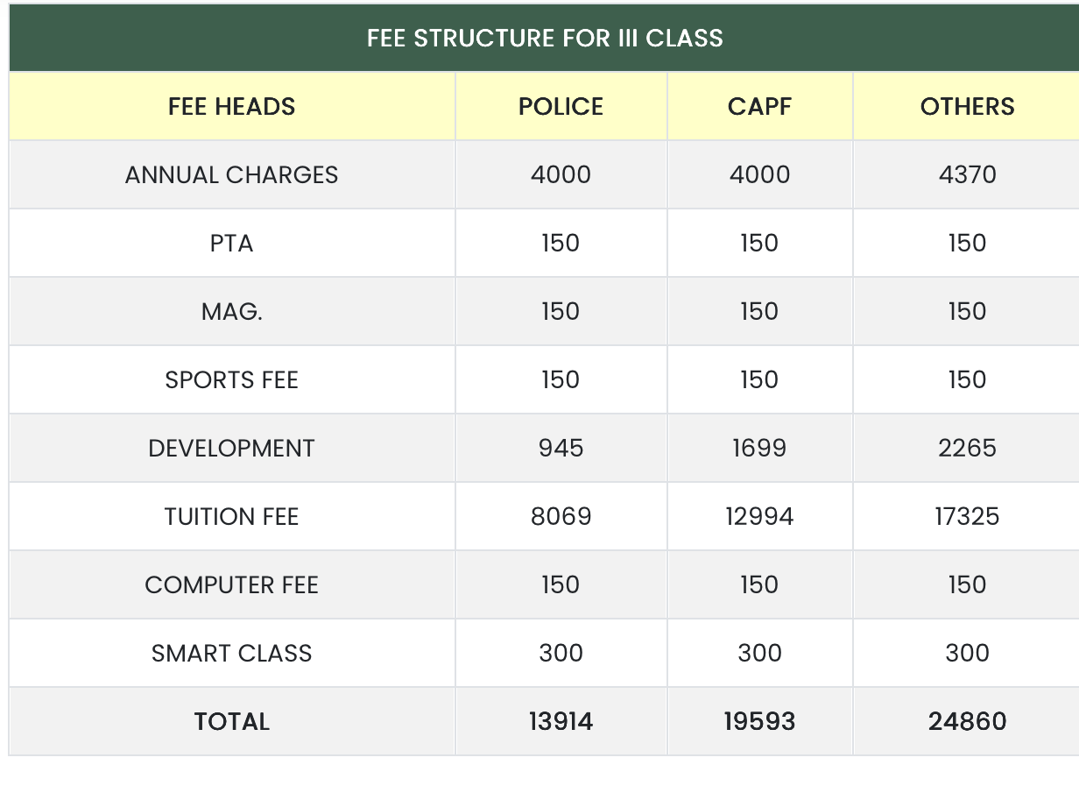This screenshot has height=800, width=1079.
Task: Select the OTHERS column header
Action: (967, 107)
